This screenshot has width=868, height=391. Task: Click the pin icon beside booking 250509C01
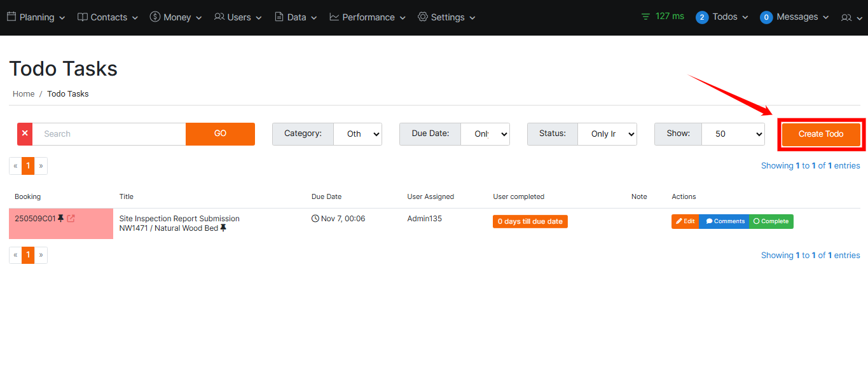click(61, 219)
